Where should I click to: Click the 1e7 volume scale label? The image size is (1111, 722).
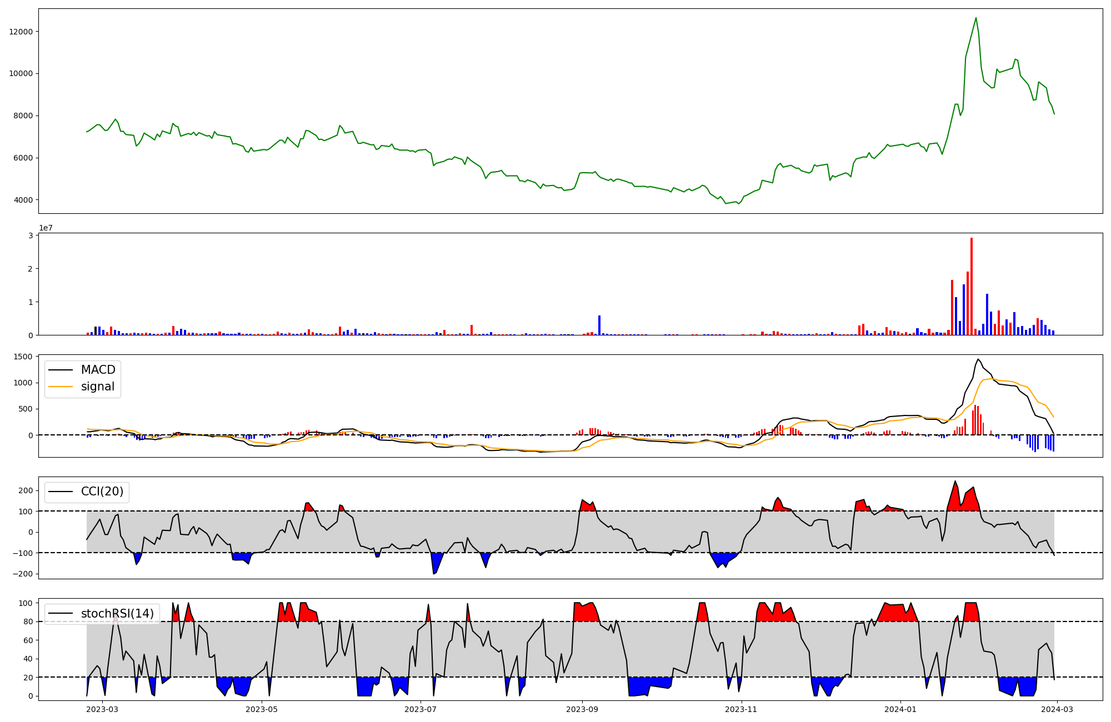tap(46, 228)
